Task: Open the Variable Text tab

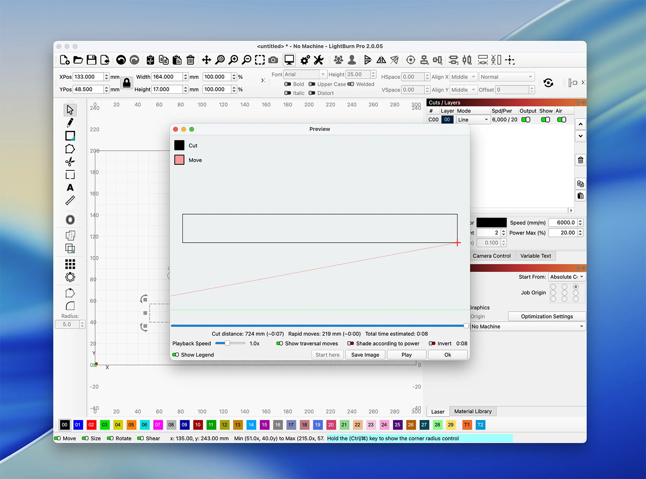Action: pyautogui.click(x=535, y=256)
